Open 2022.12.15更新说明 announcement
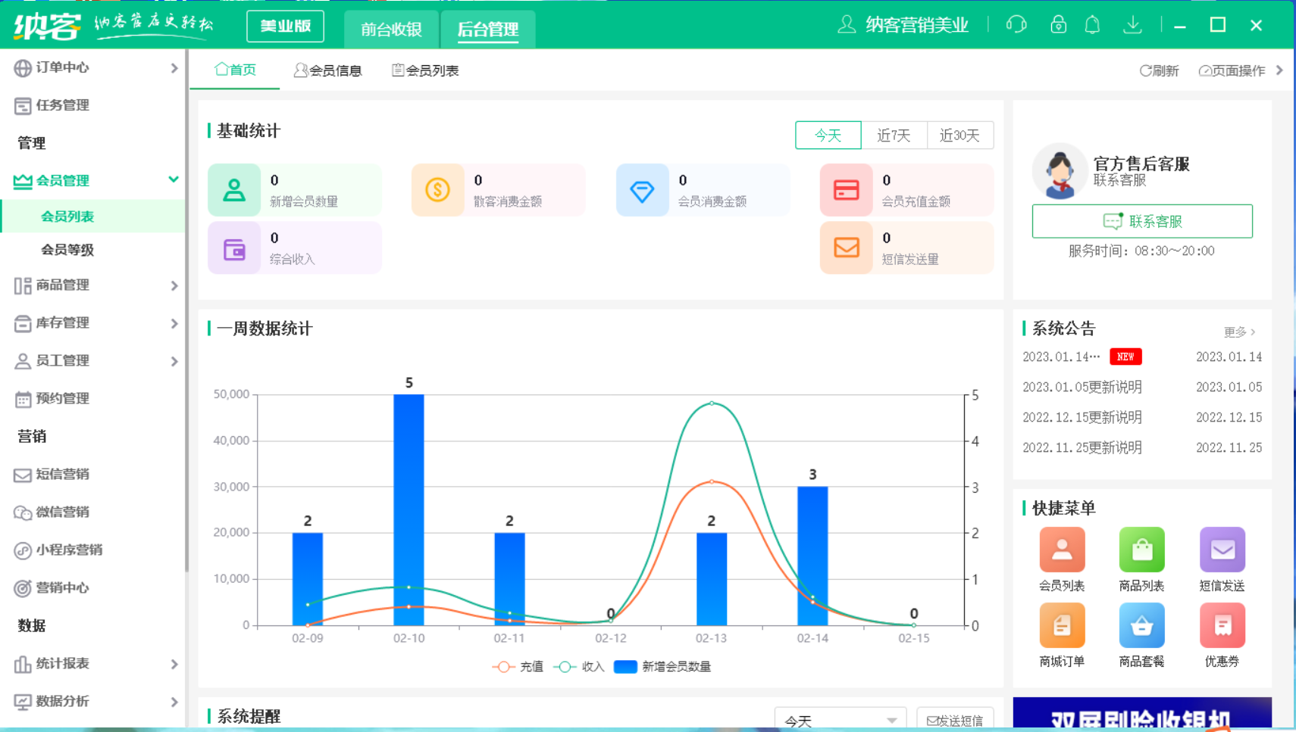1296x732 pixels. pyautogui.click(x=1082, y=417)
